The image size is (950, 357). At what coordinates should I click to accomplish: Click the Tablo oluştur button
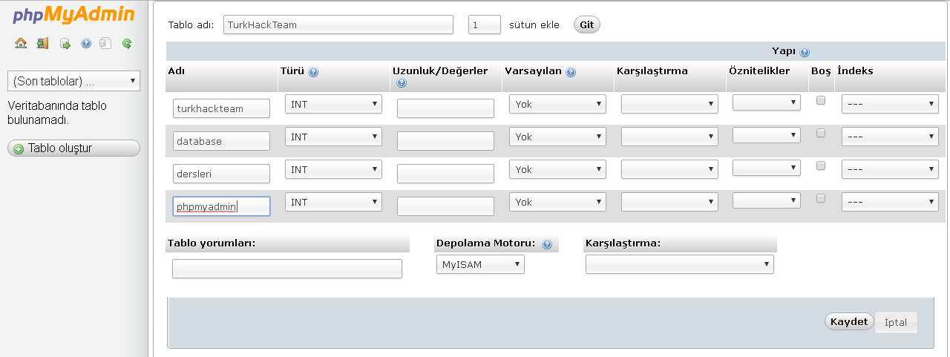click(73, 148)
